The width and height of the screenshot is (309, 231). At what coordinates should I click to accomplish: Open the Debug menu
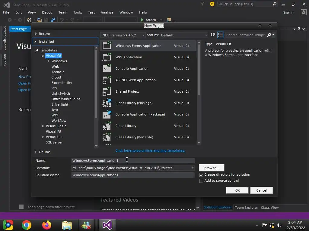coord(47,12)
